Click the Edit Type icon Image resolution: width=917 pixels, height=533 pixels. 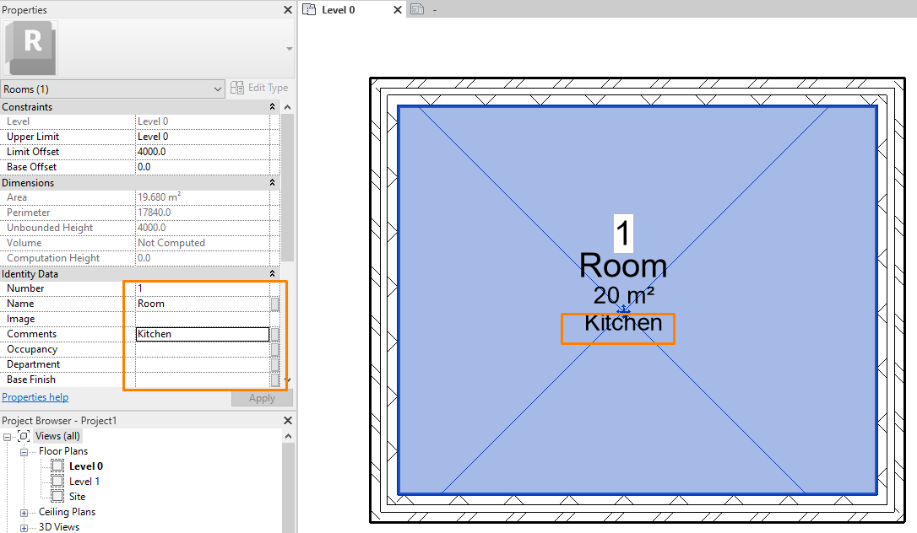(236, 87)
